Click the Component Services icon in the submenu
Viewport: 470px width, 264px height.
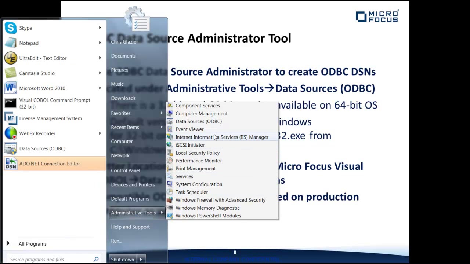coord(170,106)
